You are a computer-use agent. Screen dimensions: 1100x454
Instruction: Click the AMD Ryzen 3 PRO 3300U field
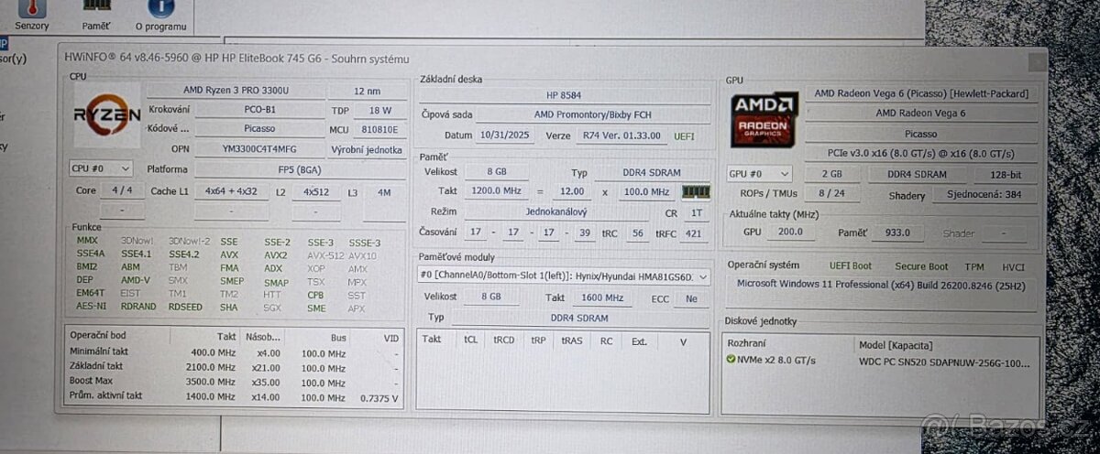(x=236, y=91)
